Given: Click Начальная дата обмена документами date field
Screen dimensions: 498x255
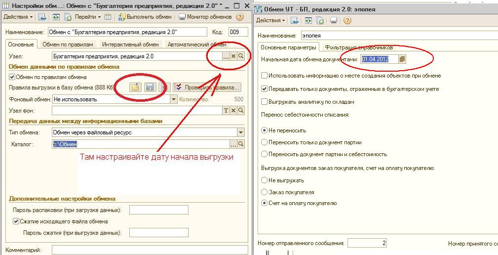Looking at the screenshot, I should [x=379, y=59].
